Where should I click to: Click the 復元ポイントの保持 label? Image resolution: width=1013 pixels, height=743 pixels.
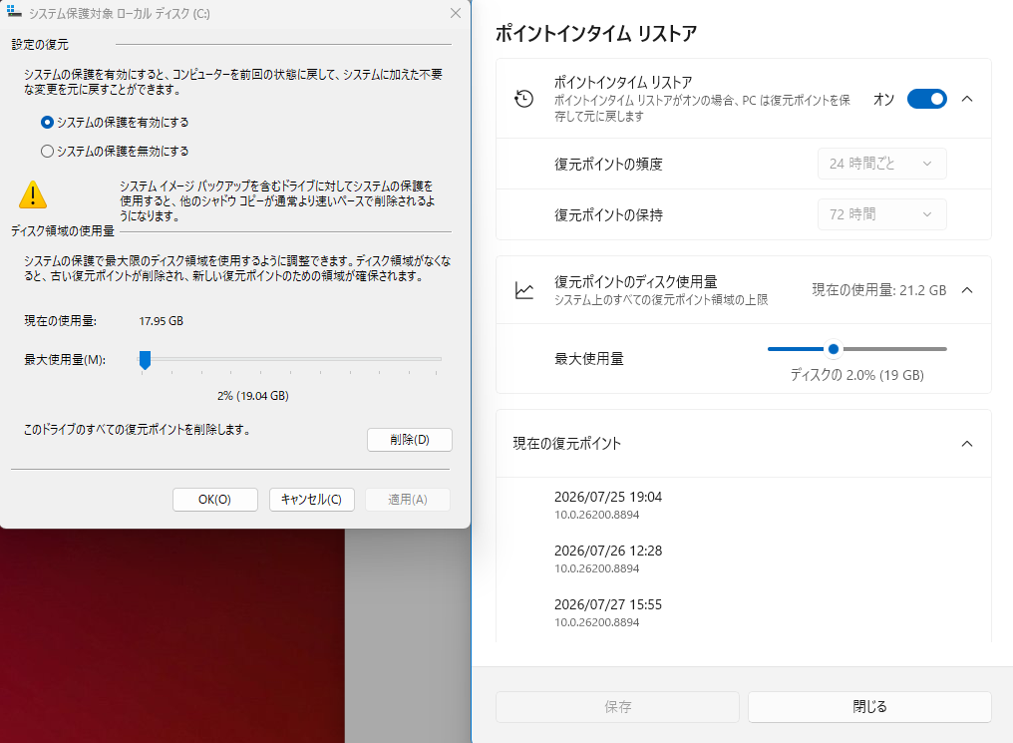pyautogui.click(x=608, y=215)
